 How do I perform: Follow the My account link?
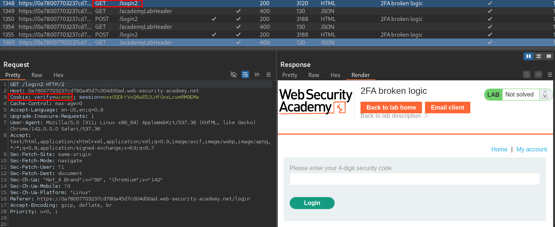[x=531, y=150]
